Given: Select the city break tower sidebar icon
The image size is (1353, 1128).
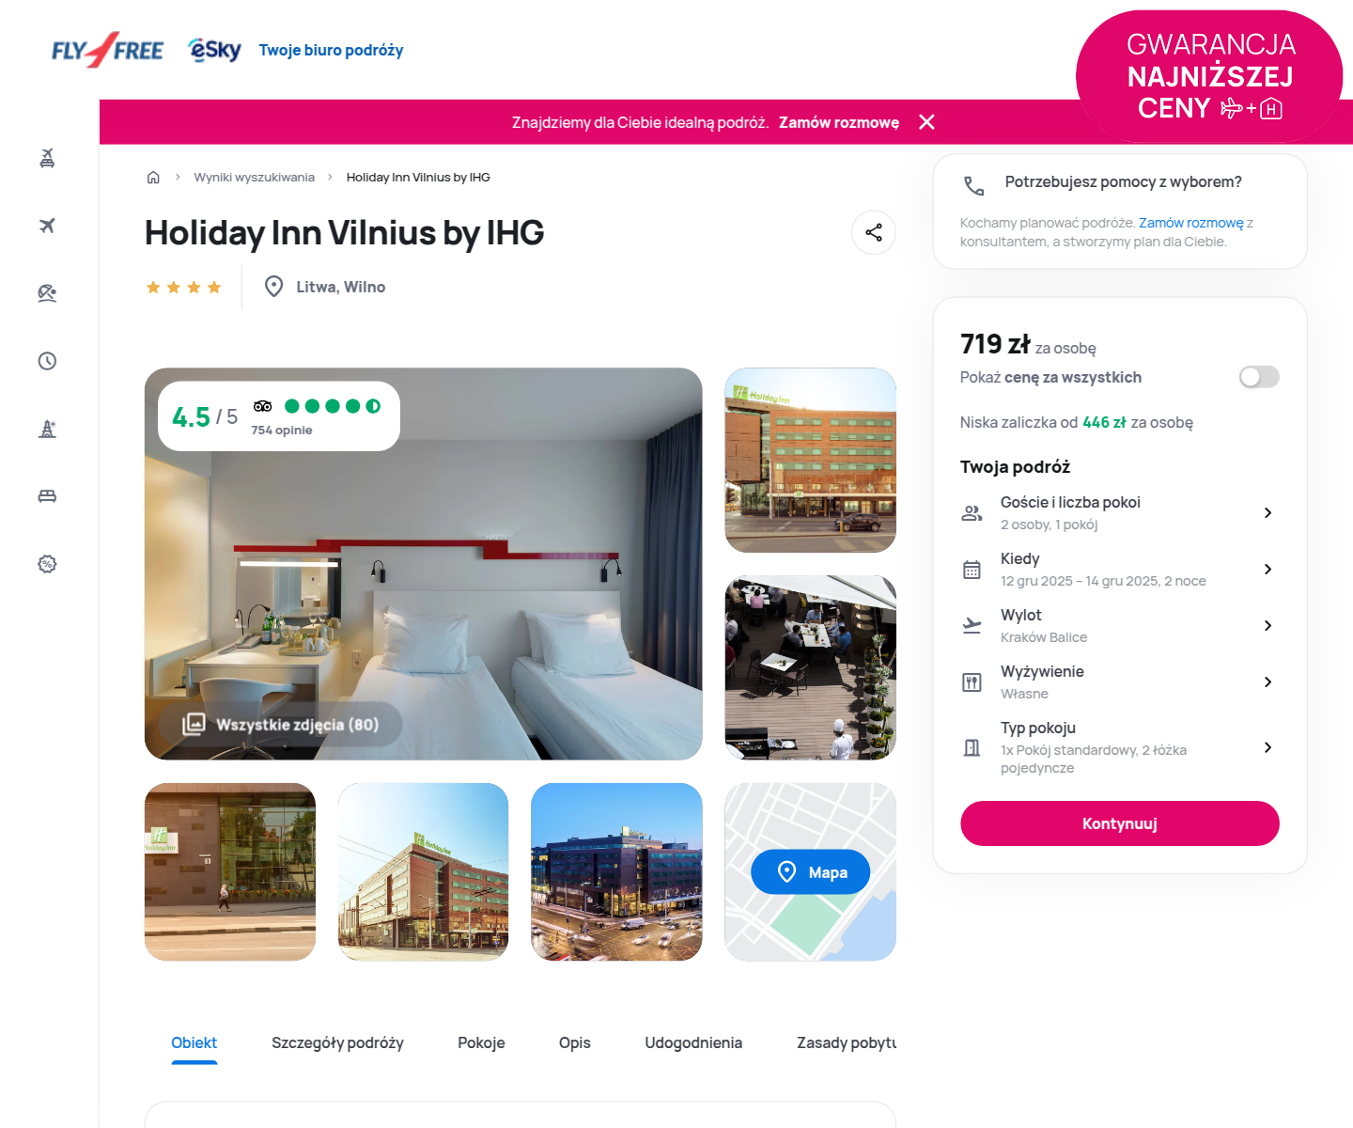Looking at the screenshot, I should (47, 429).
